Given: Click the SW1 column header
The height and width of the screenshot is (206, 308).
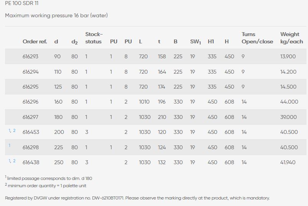Looking at the screenshot, I should (195, 41).
